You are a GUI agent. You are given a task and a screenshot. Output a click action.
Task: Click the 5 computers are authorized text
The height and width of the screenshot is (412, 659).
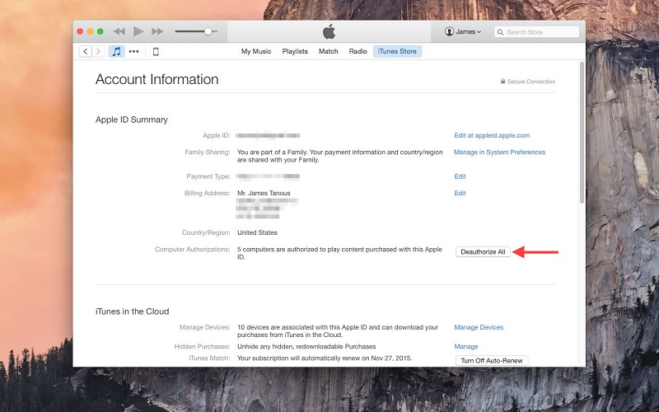coord(339,253)
